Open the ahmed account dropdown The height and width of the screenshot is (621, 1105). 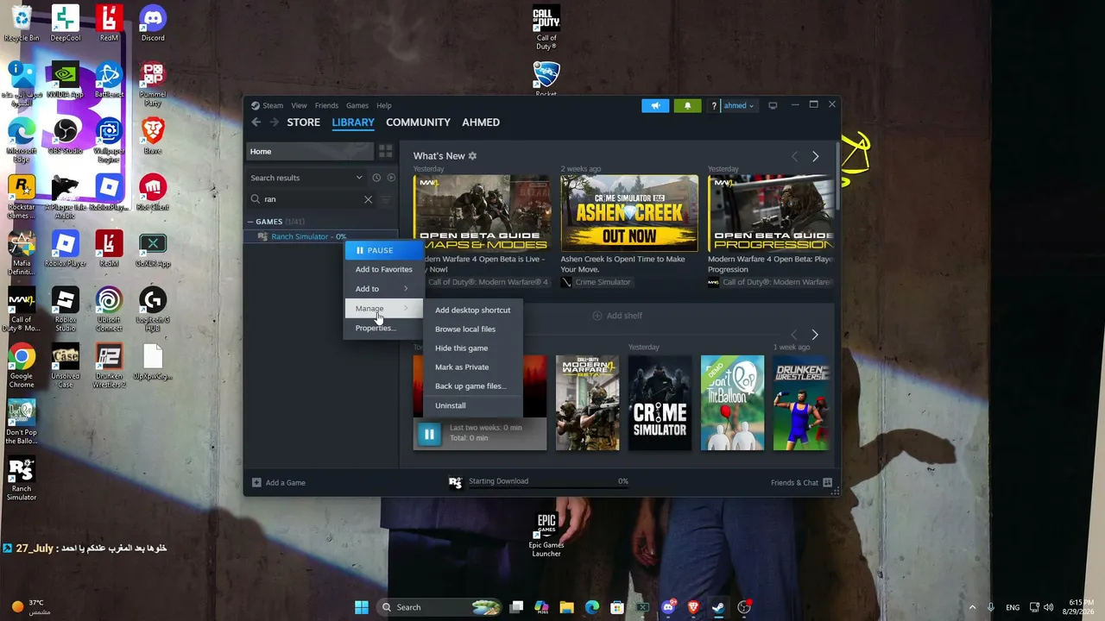coord(738,105)
